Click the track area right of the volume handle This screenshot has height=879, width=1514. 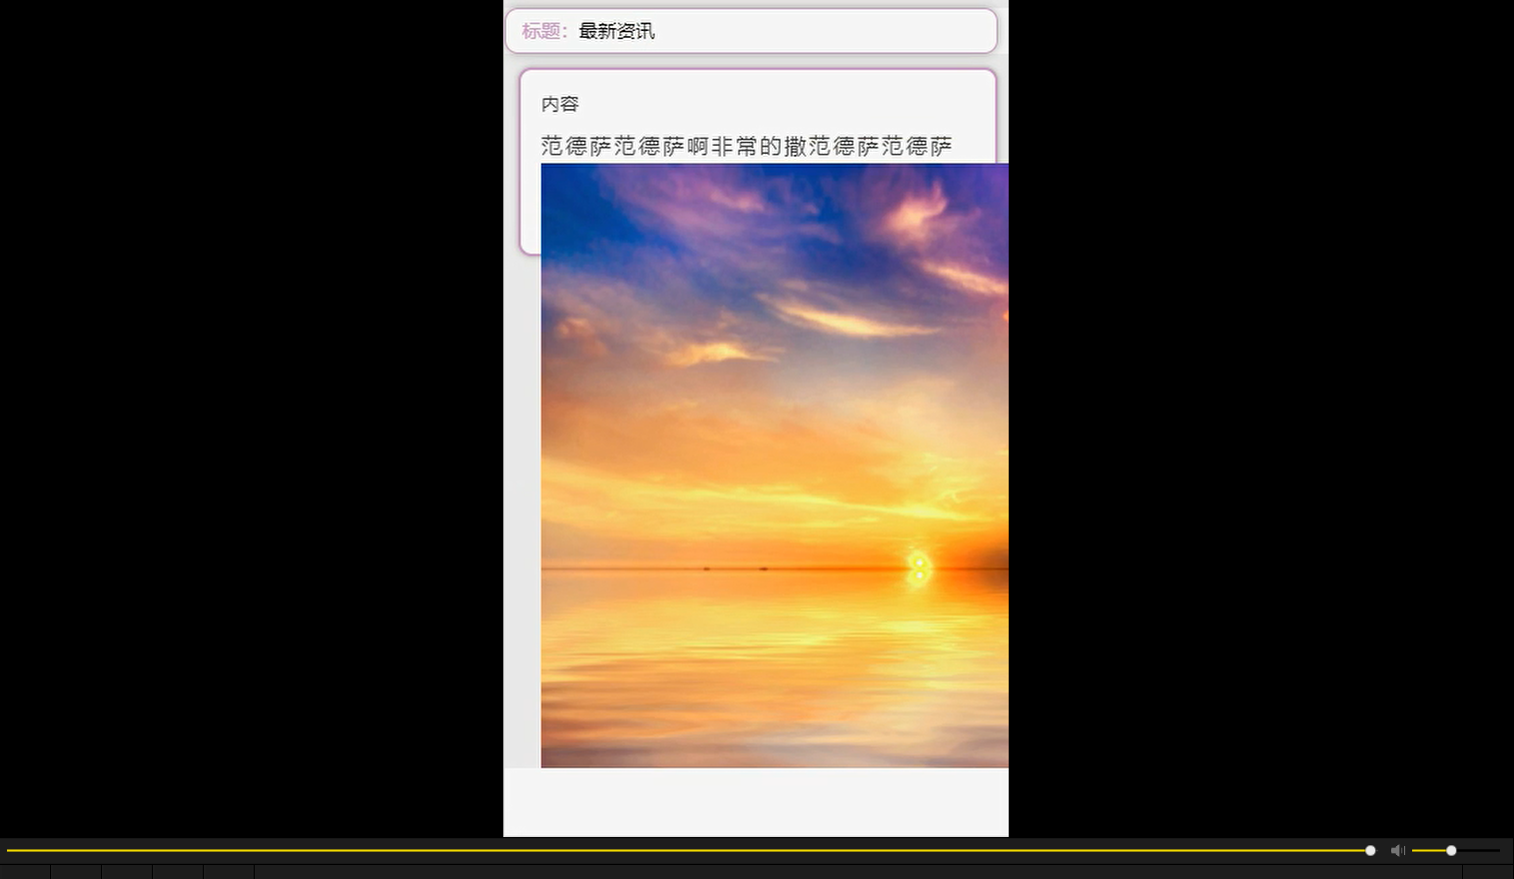click(x=1478, y=850)
